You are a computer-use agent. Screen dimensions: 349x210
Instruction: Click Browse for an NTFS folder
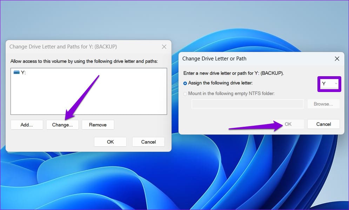pyautogui.click(x=323, y=104)
